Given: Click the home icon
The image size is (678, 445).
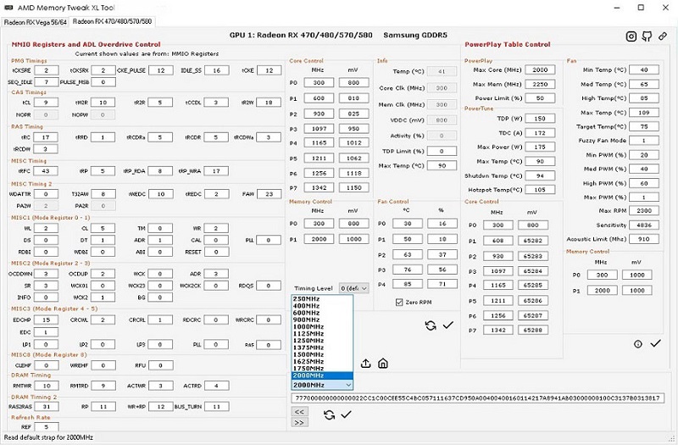Looking at the screenshot, I should click(383, 363).
